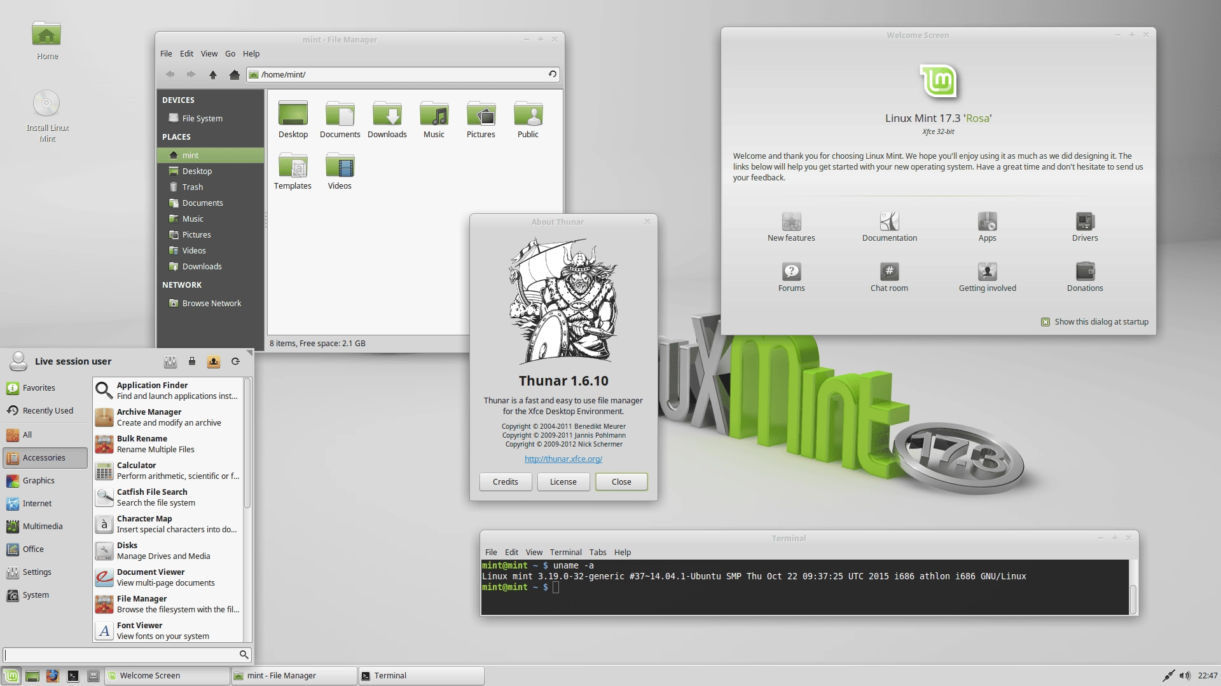Open the Templates folder icon
The width and height of the screenshot is (1221, 686).
(293, 170)
